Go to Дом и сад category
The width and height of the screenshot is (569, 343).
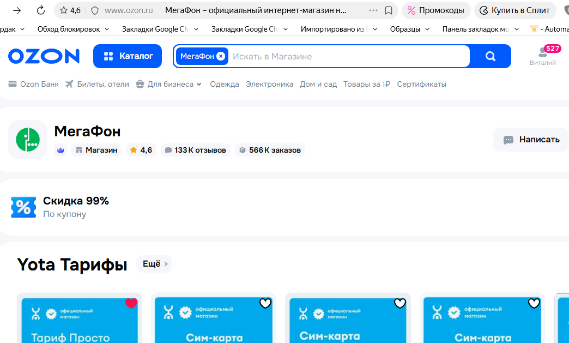[x=318, y=84]
